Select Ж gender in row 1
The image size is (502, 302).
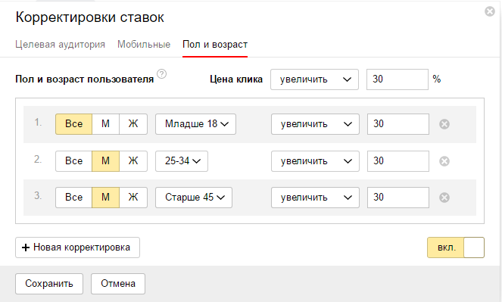point(133,124)
